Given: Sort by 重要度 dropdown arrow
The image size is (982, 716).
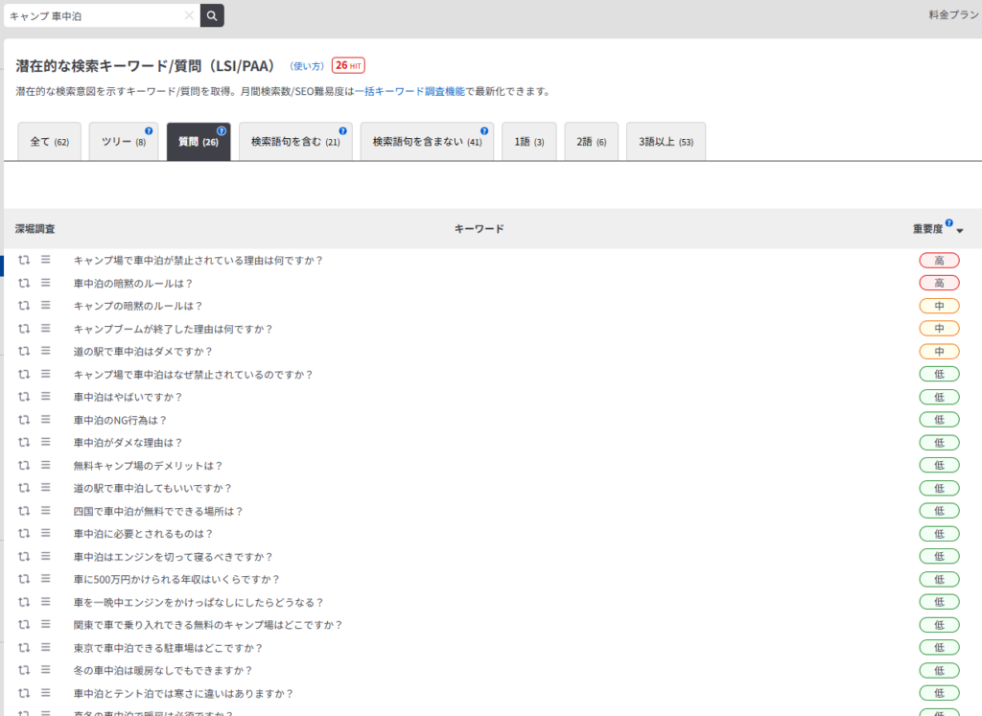Looking at the screenshot, I should [960, 230].
